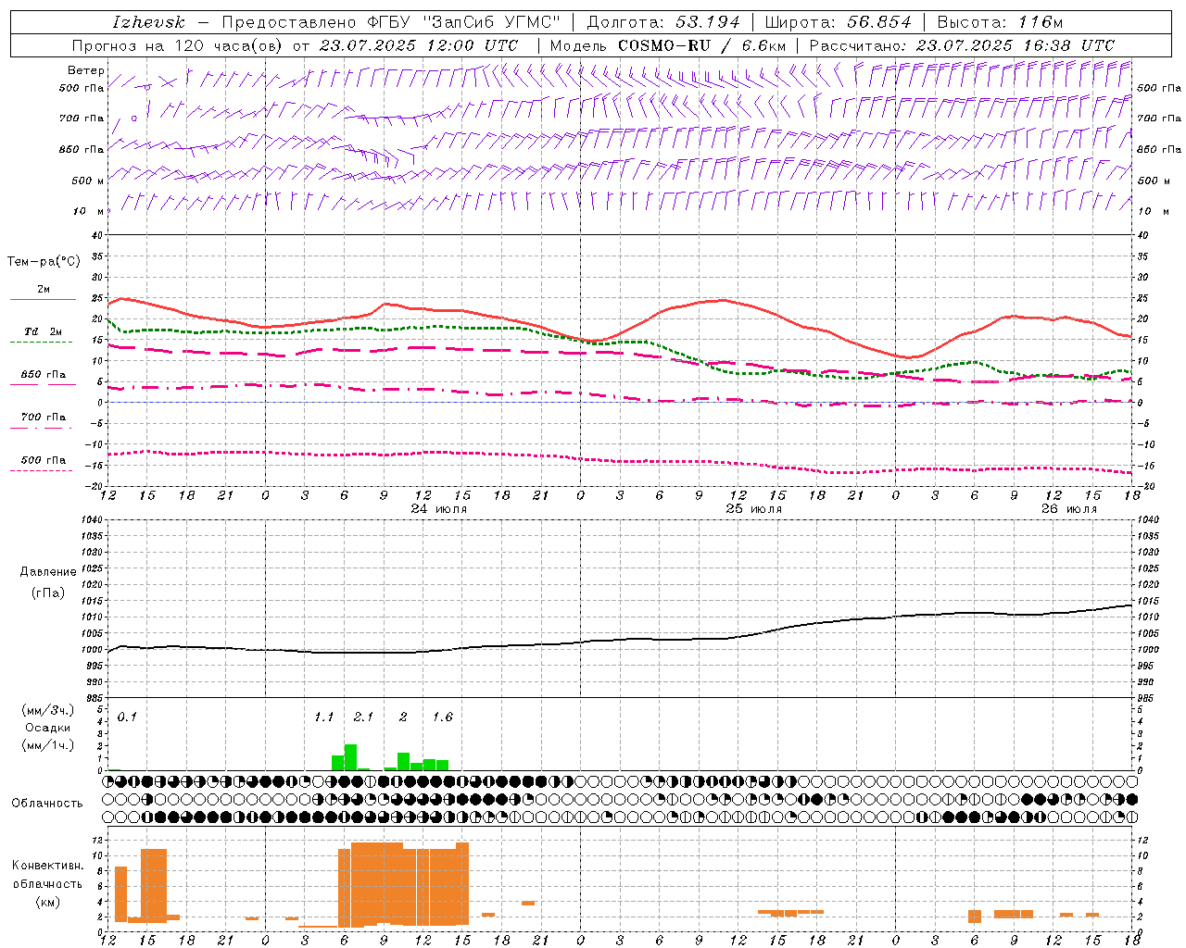Click the Тем-ра(°C) temperature axis label
Screen dimensions: 1186x948
[44, 262]
